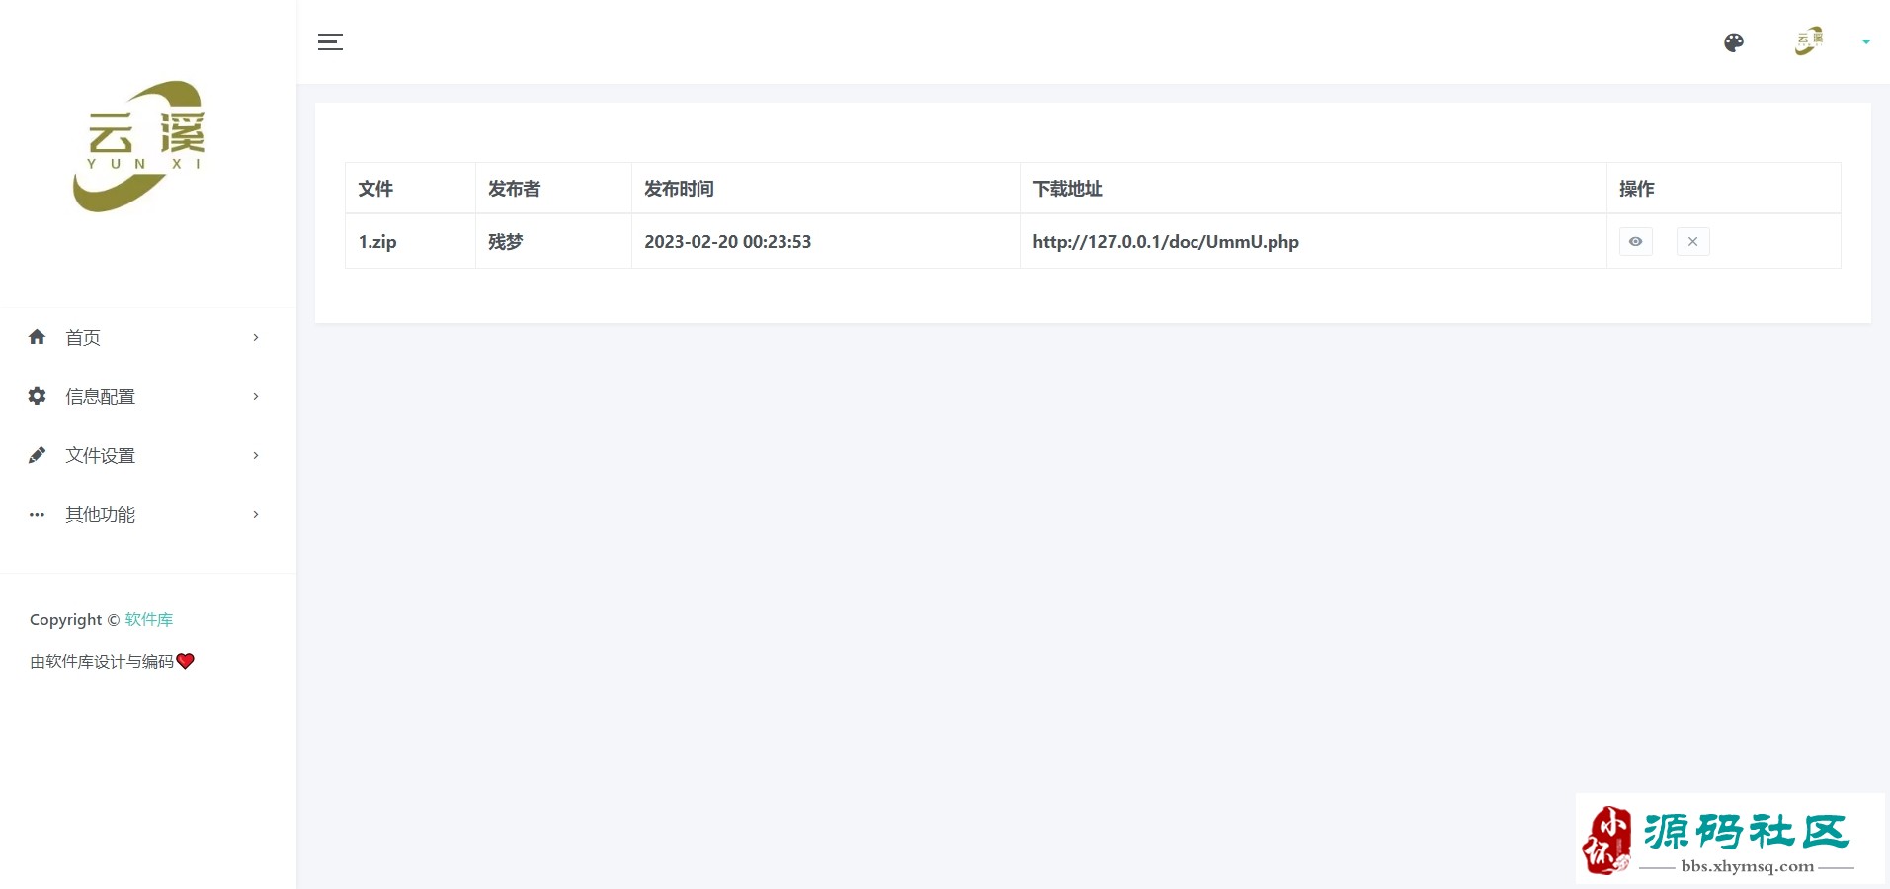Click the gear icon beside 信息配置
The height and width of the screenshot is (889, 1890).
coord(38,396)
